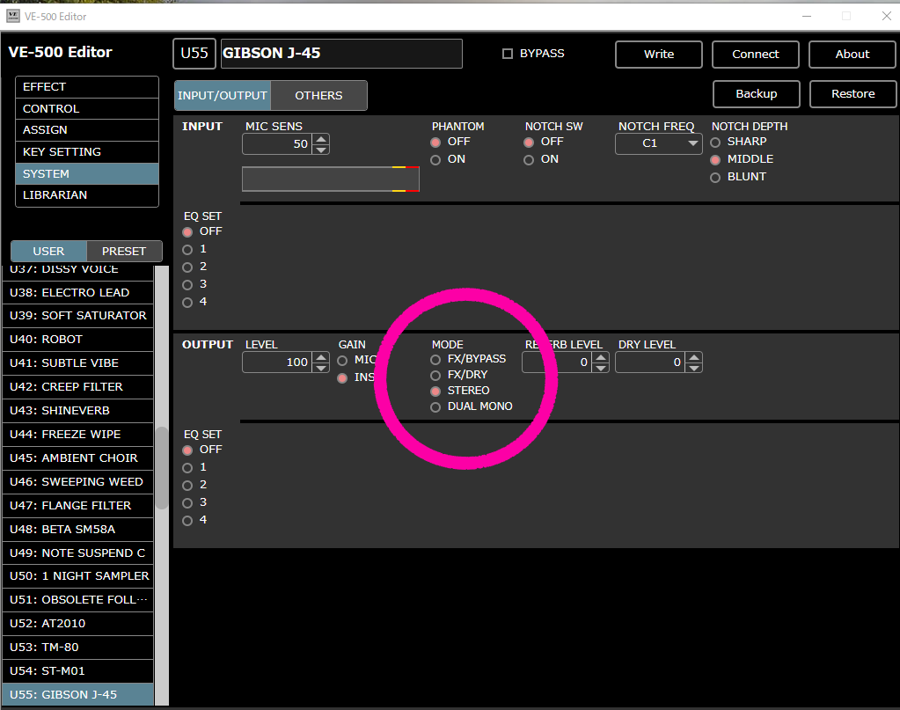900x710 pixels.
Task: Decrease REVERB LEVEL with down arrow
Action: (x=601, y=368)
